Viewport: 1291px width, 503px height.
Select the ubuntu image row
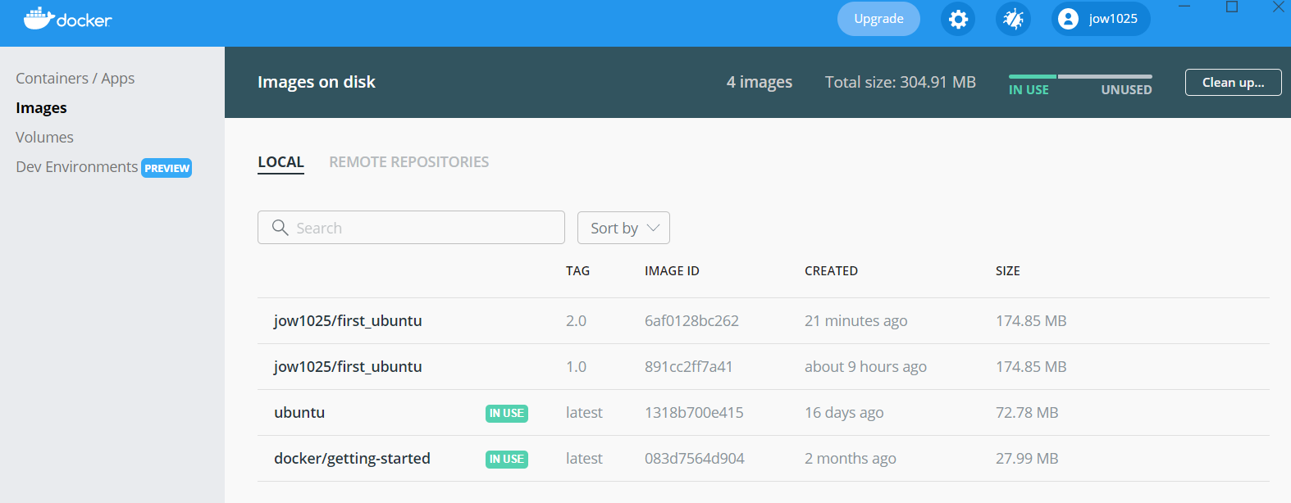tap(763, 413)
